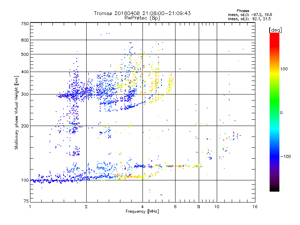Click the x-axis '8' tick label
The width and height of the screenshot is (300, 225).
tap(199, 207)
